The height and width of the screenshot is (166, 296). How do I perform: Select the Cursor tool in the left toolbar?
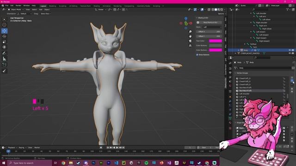(4, 25)
